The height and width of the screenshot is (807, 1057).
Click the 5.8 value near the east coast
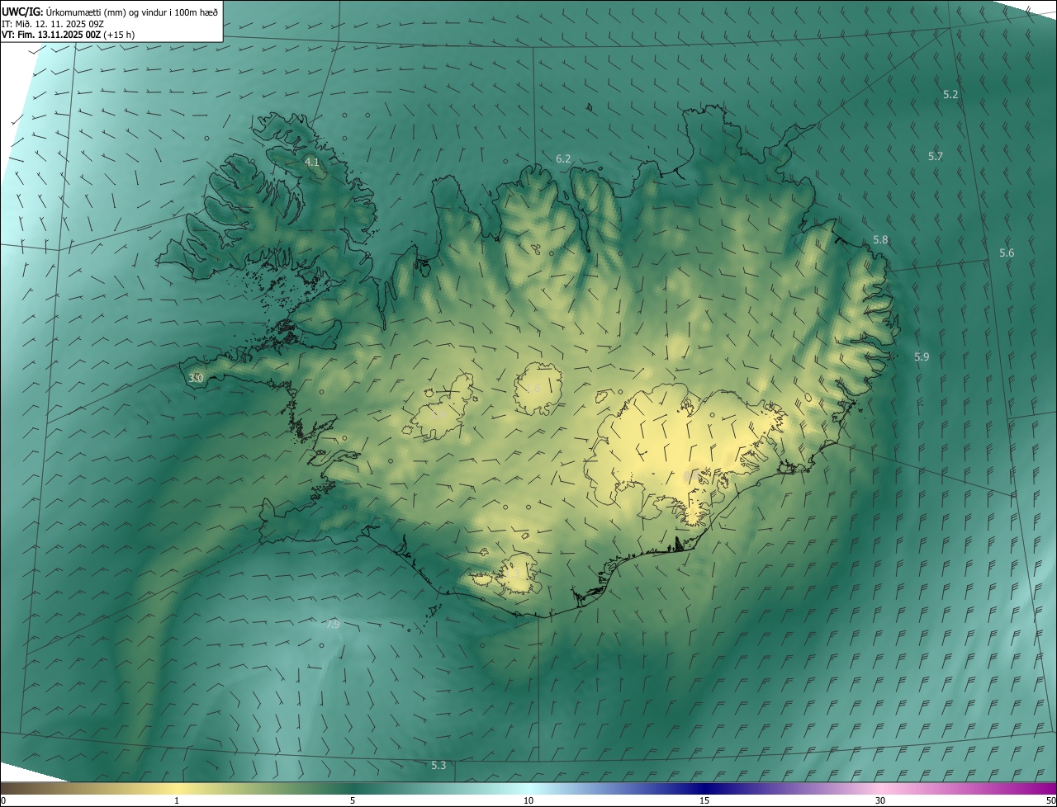[880, 239]
